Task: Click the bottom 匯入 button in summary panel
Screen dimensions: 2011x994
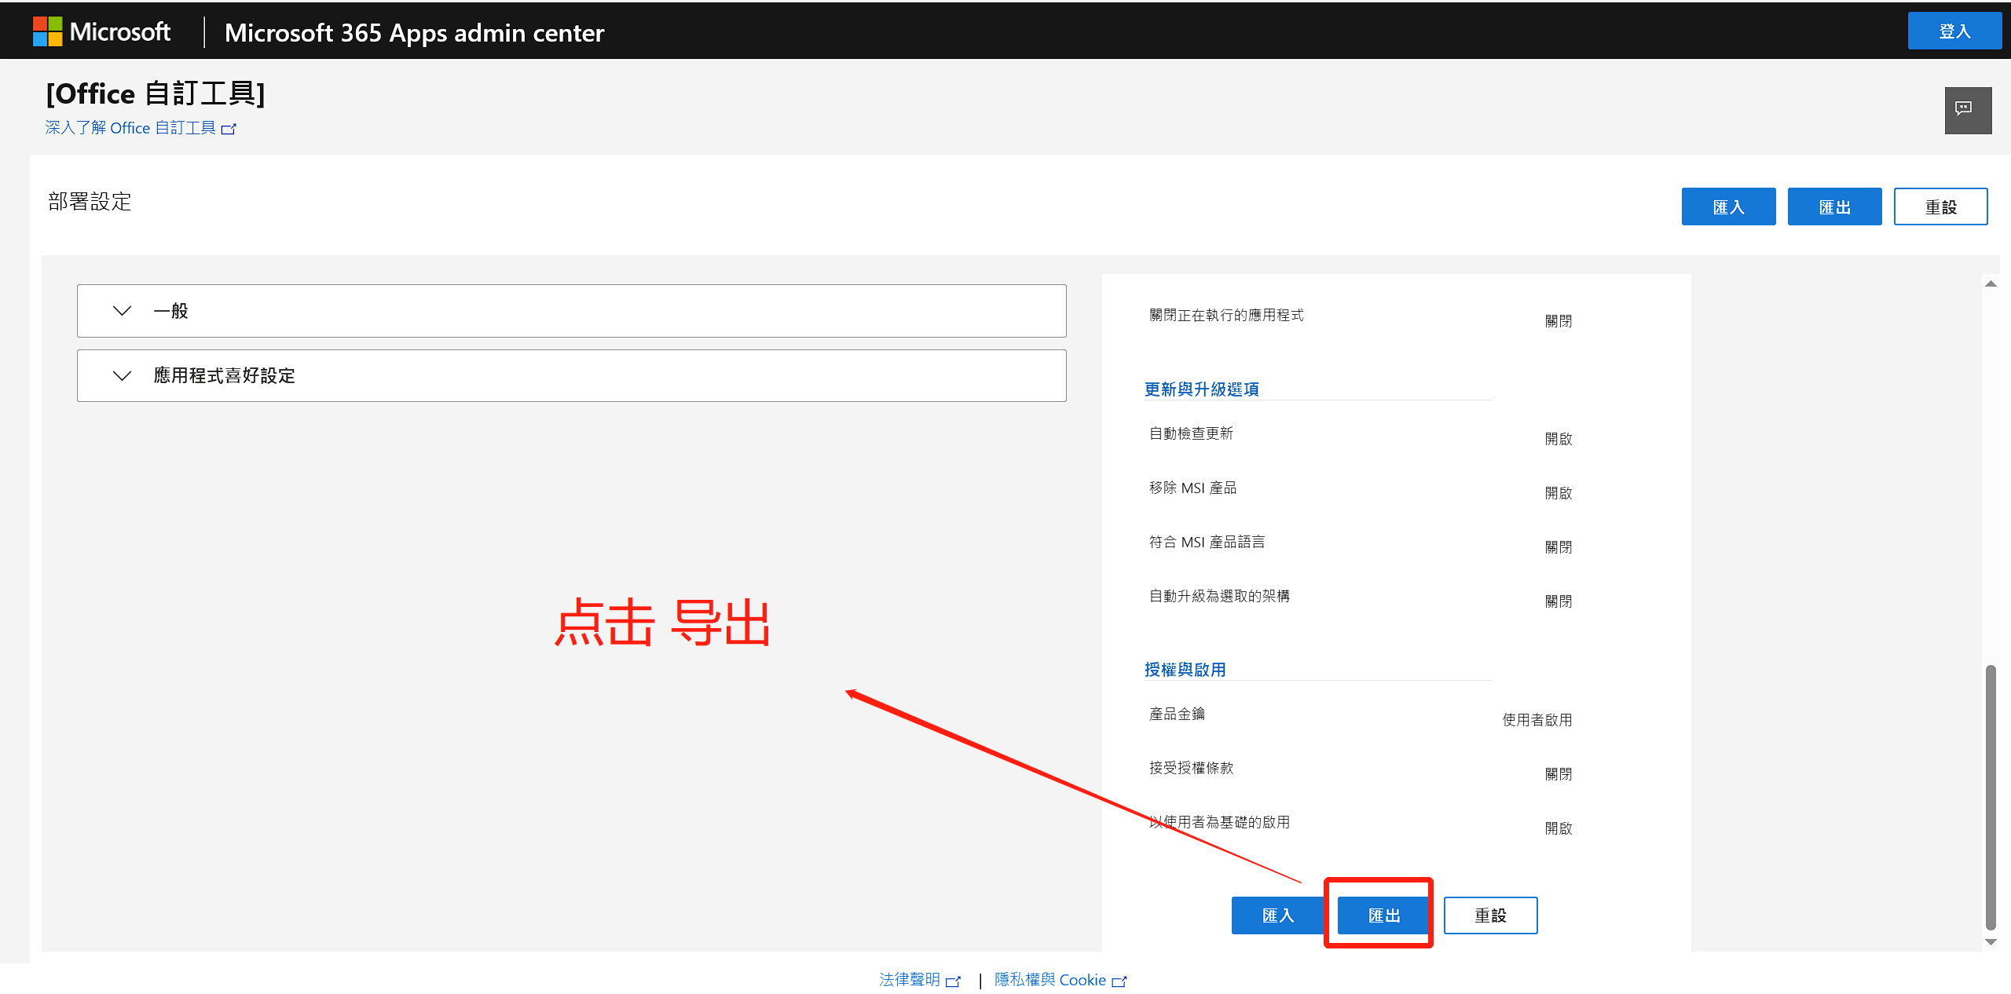Action: pos(1278,915)
